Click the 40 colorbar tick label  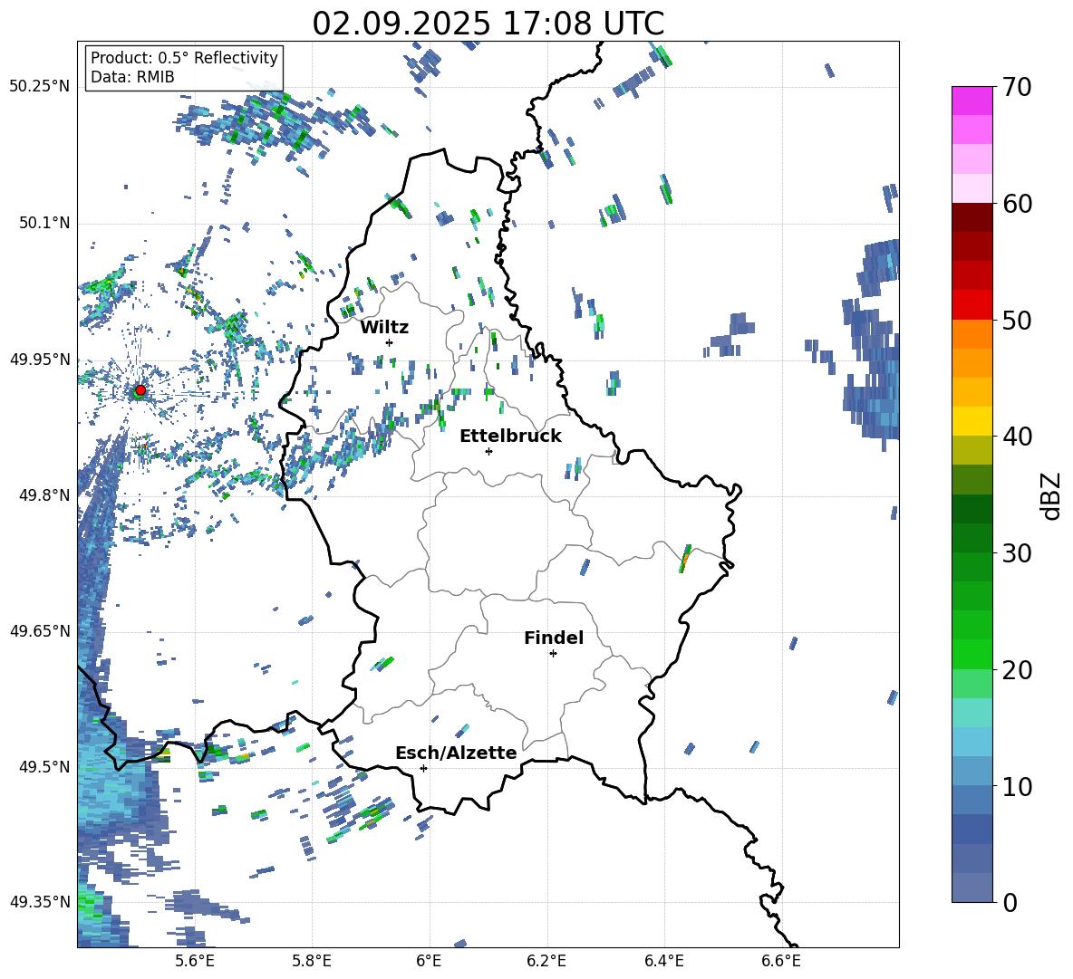click(x=1017, y=437)
